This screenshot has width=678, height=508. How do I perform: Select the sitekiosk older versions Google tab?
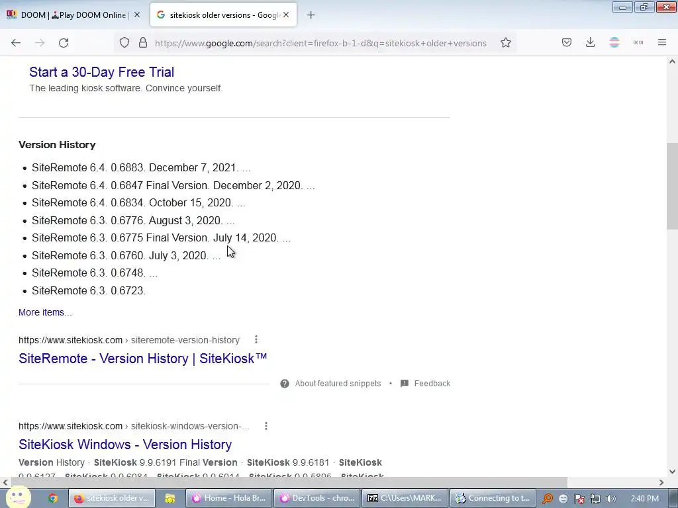(x=223, y=15)
